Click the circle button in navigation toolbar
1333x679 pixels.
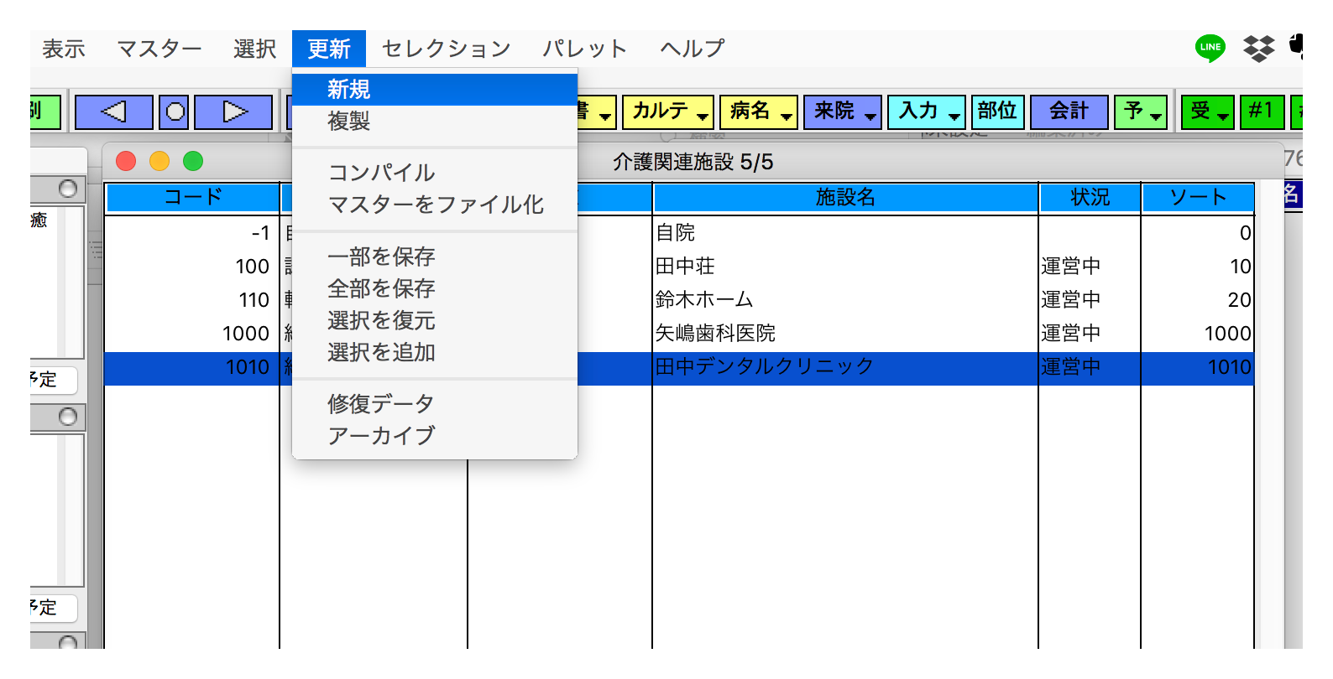click(x=174, y=111)
